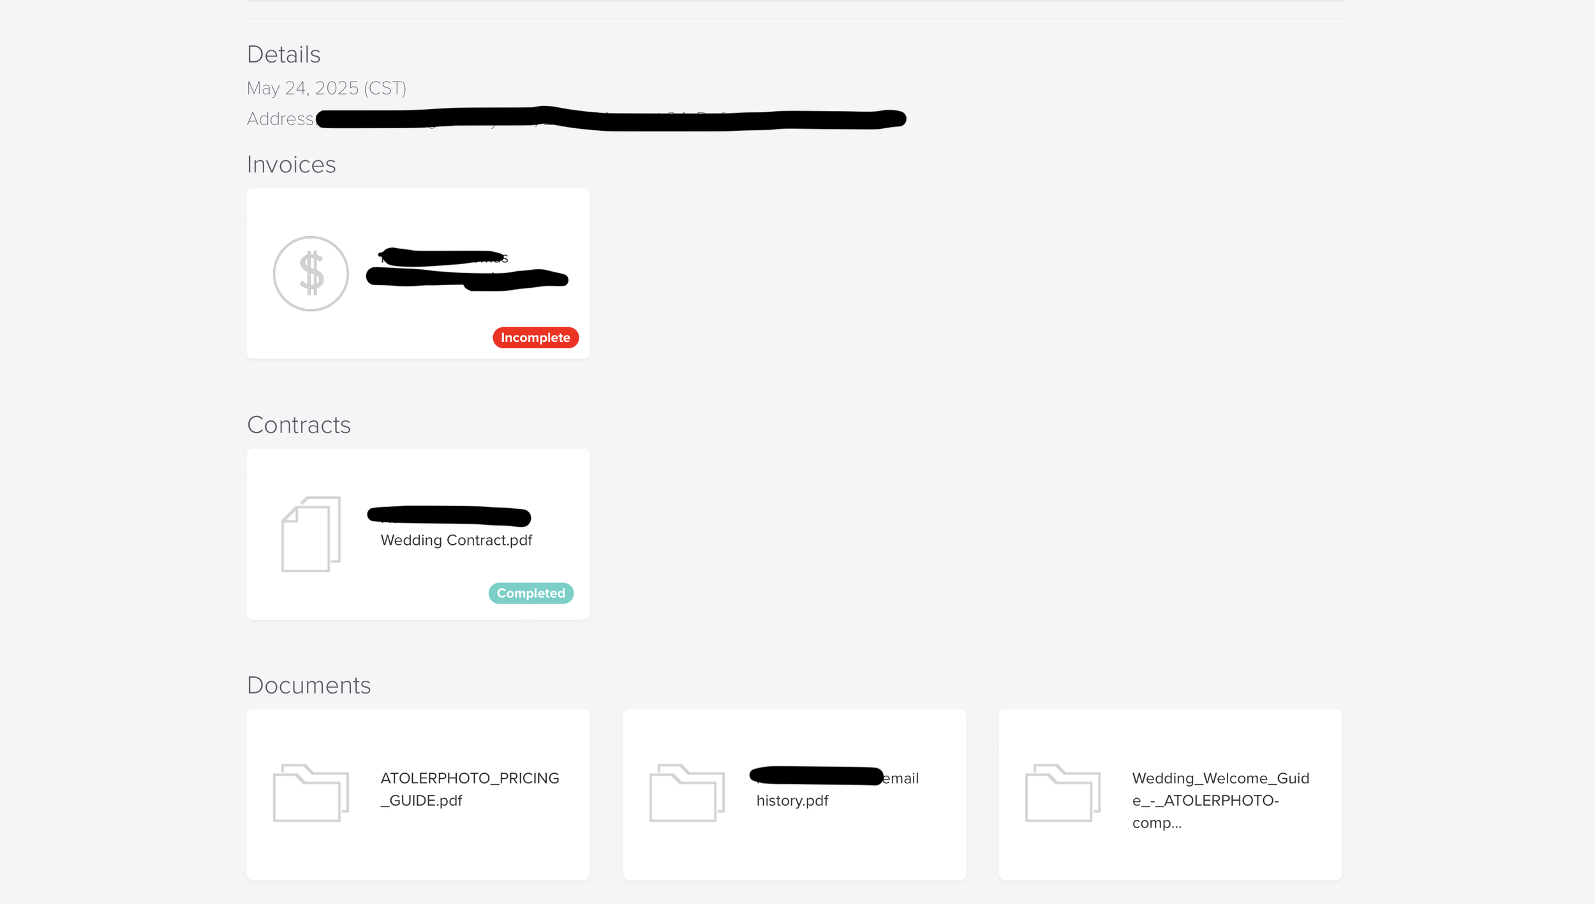Screen dimensions: 1595x904
Task: Click the Documents section heading
Action: coord(309,685)
